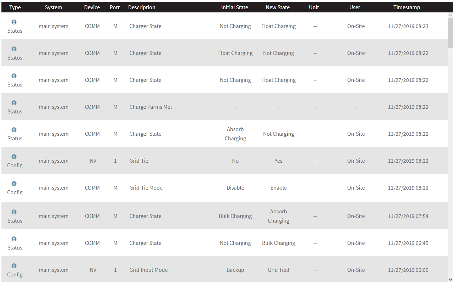The image size is (457, 286).
Task: Click the vertical scrollbar thumb
Action: point(451,33)
